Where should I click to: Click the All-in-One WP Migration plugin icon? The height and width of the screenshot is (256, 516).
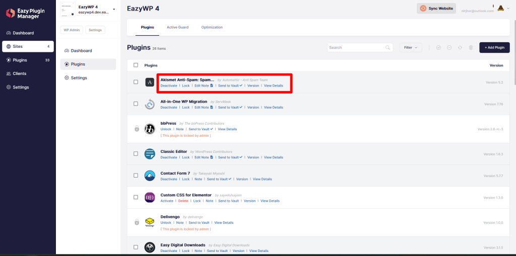(150, 104)
